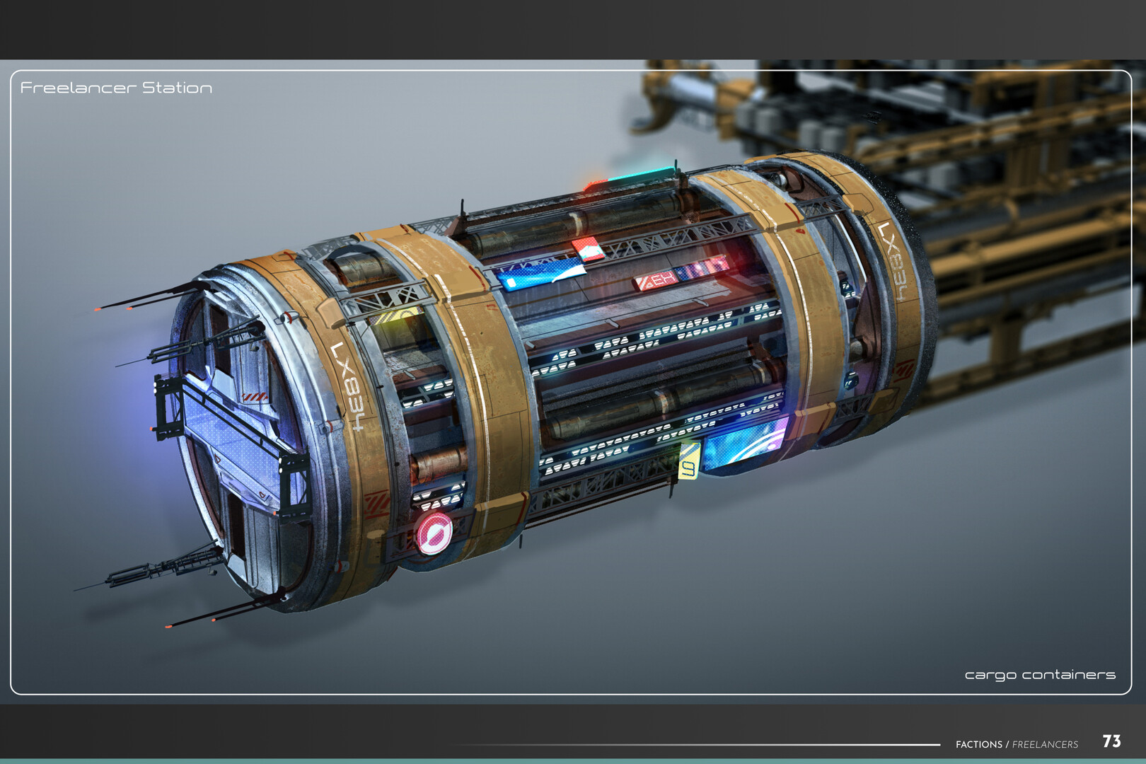Click the blue-purple holographic screen near the 9 sign
The width and height of the screenshot is (1146, 764).
746,444
